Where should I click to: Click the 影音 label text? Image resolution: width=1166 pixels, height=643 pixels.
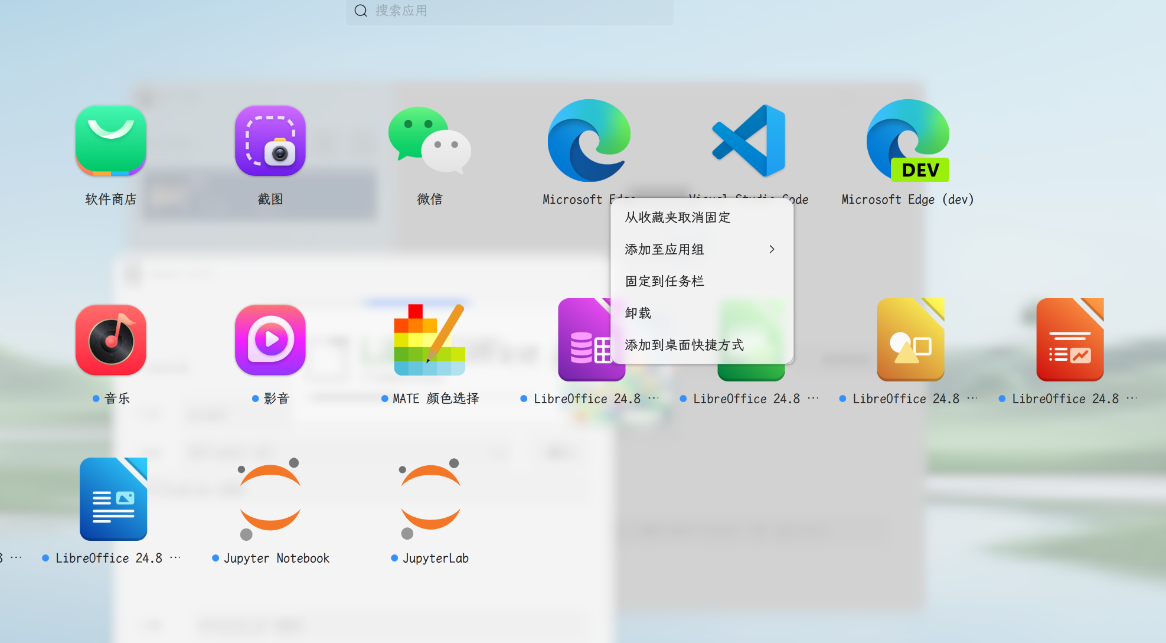(x=276, y=399)
